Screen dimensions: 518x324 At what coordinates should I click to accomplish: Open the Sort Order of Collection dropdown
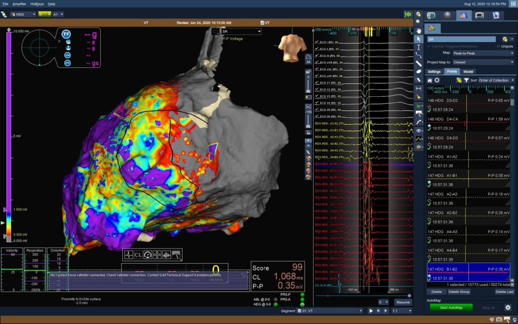tap(493, 80)
